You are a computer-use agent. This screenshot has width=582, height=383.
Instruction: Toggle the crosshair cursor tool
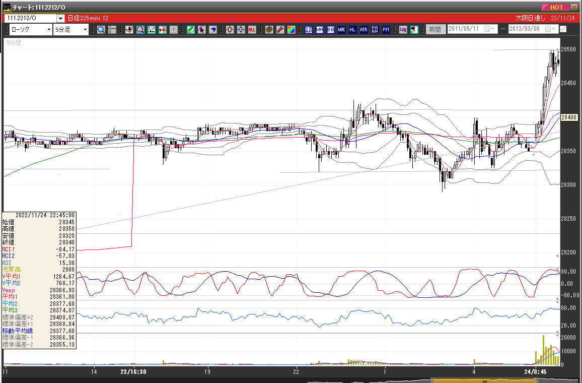[112, 30]
